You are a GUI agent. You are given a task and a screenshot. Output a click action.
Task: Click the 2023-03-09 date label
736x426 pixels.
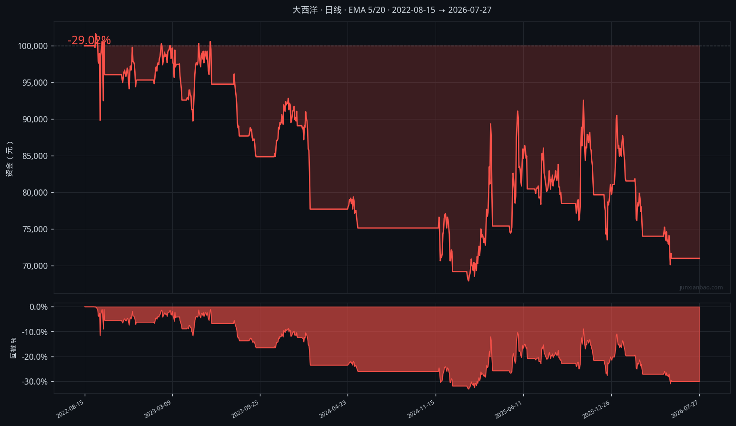click(158, 409)
